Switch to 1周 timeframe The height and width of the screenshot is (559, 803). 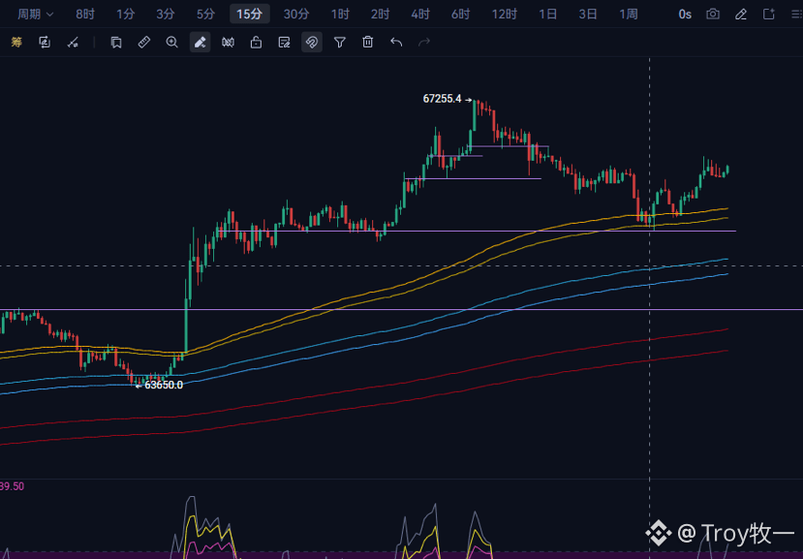click(x=629, y=14)
